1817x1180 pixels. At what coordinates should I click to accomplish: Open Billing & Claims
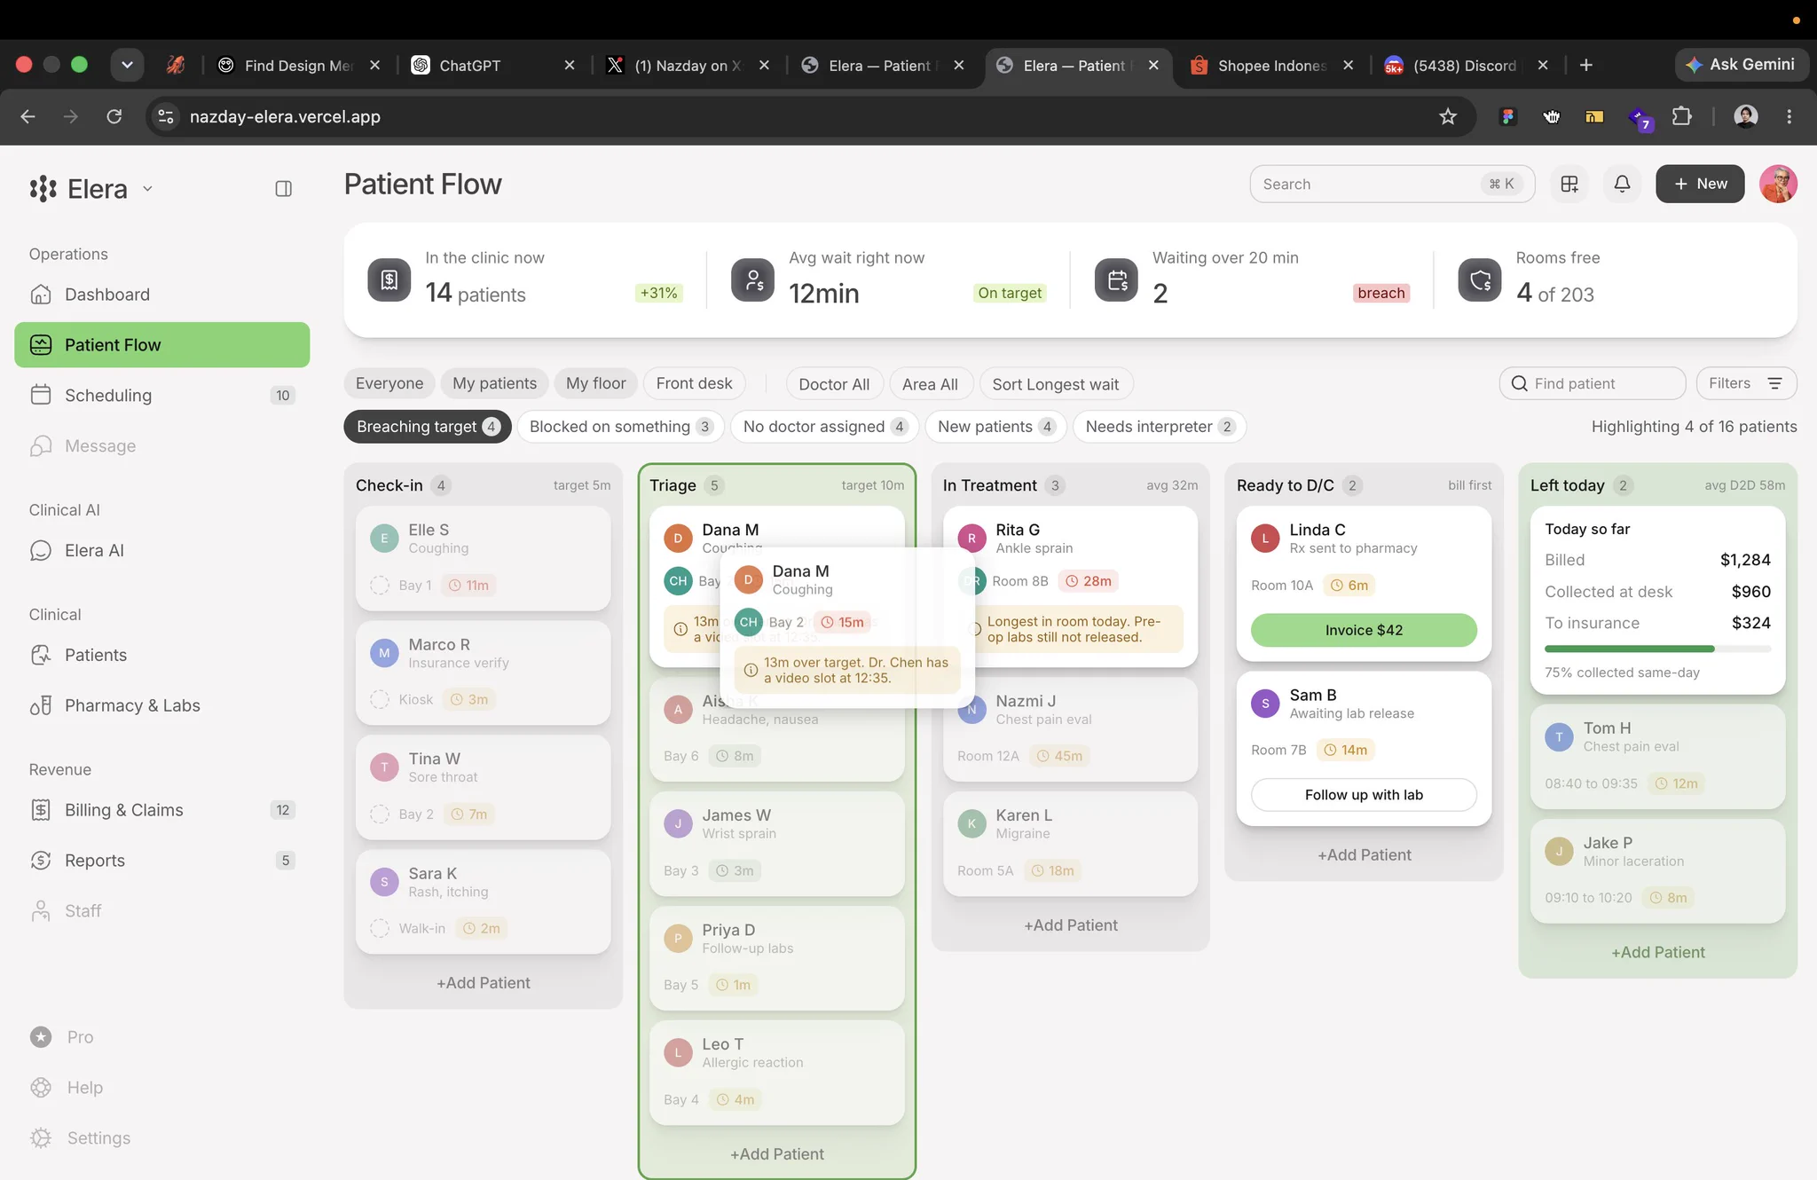tap(161, 810)
